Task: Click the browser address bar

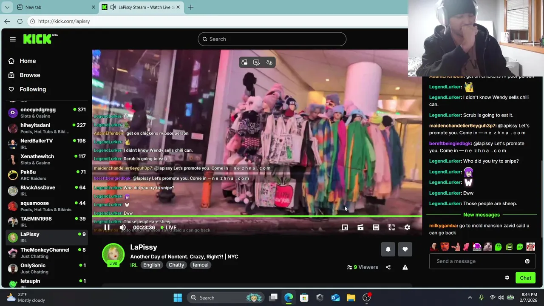Action: [x=218, y=21]
